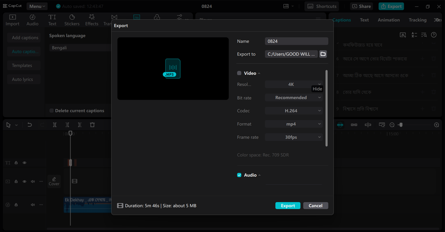
Task: Click the Share button in title bar
Action: pyautogui.click(x=361, y=6)
